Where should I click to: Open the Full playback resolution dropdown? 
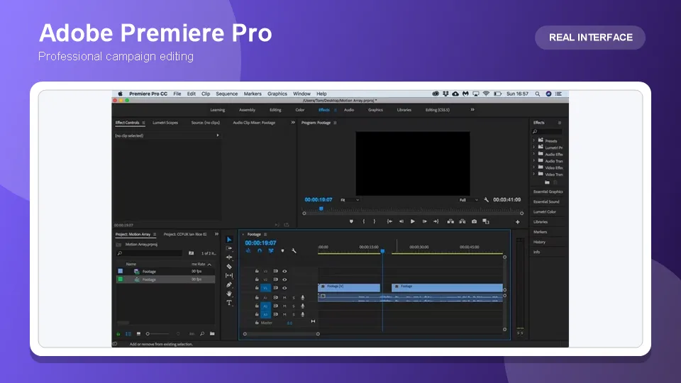(469, 200)
